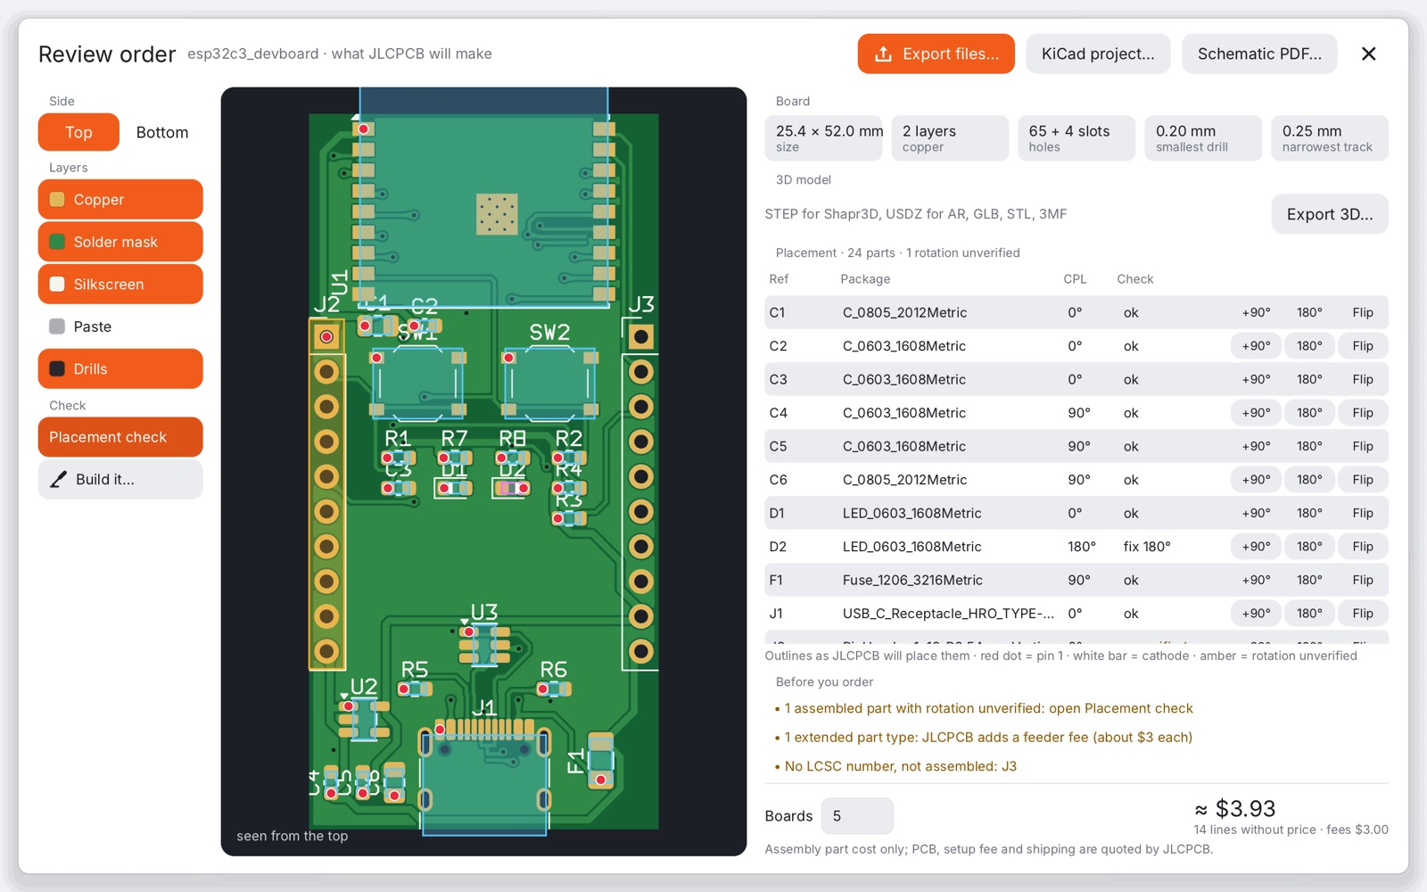Screen dimensions: 1427x892
Task: Click the Boards quantity field
Action: pyautogui.click(x=857, y=815)
